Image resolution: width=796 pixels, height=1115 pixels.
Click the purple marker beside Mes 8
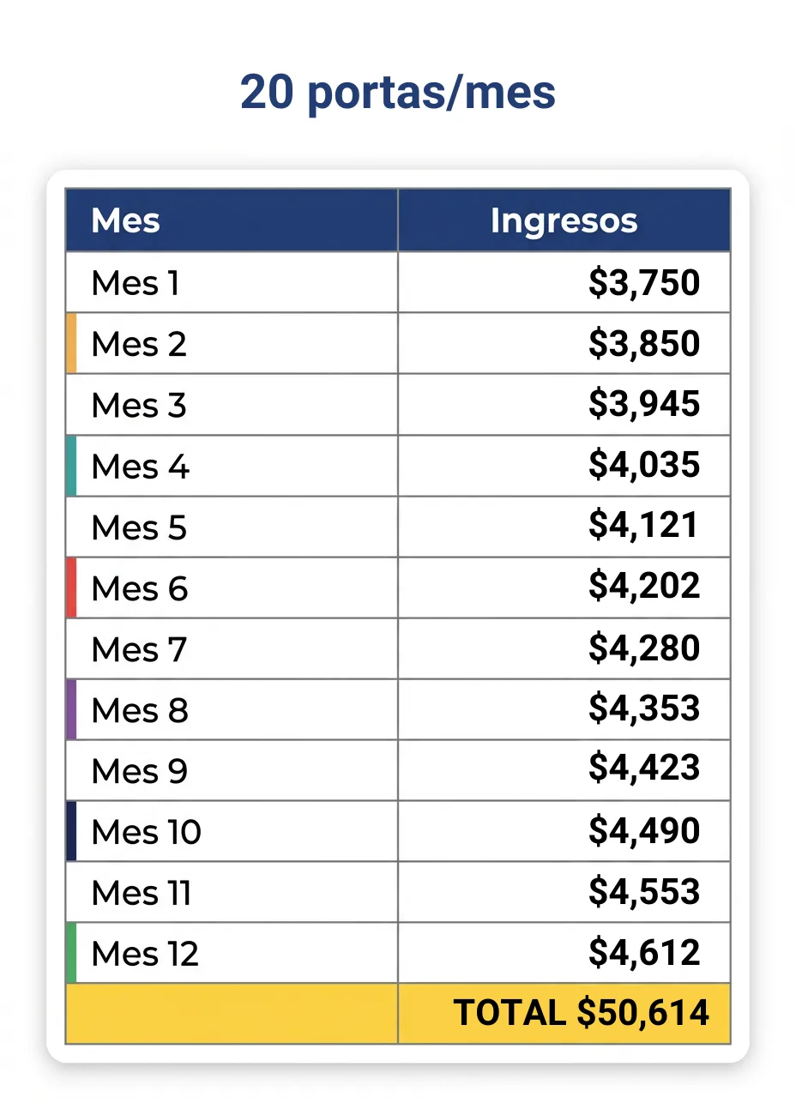(x=71, y=709)
